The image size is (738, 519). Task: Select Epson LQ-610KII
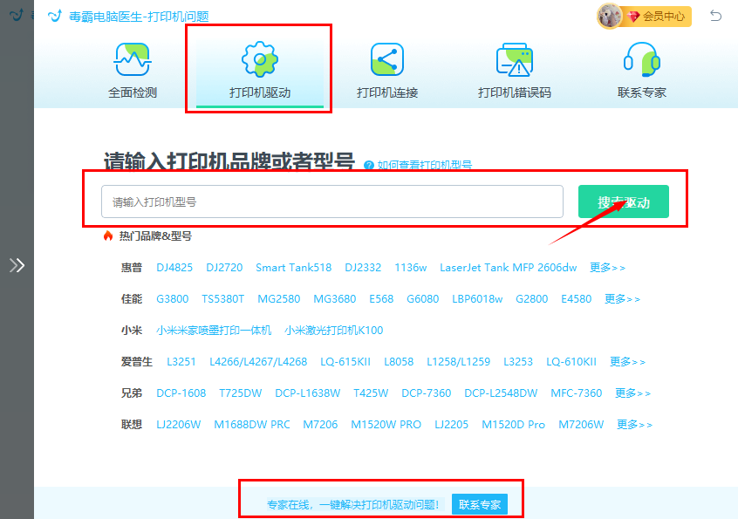[x=571, y=362]
